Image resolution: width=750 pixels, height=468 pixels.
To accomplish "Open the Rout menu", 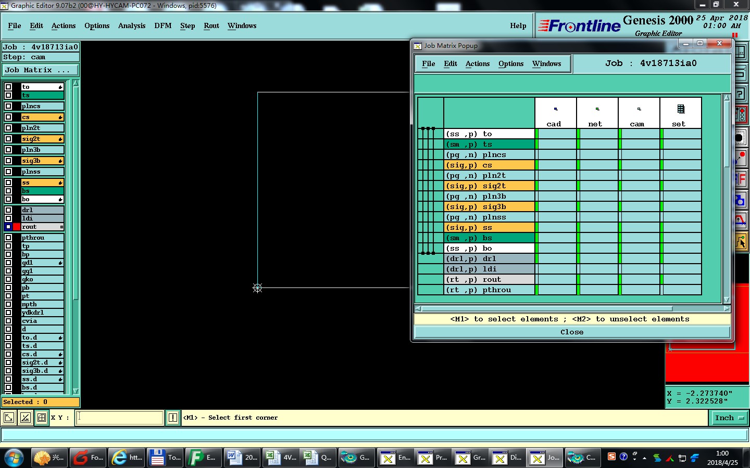I will [211, 25].
